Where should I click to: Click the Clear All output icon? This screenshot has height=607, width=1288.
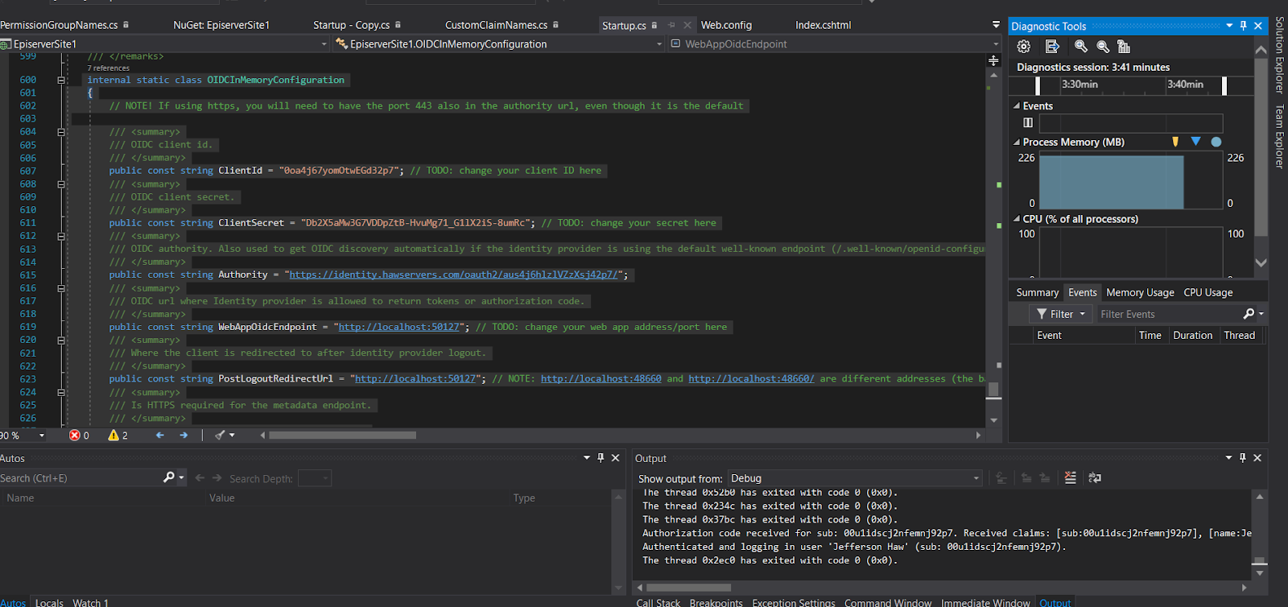click(1070, 478)
